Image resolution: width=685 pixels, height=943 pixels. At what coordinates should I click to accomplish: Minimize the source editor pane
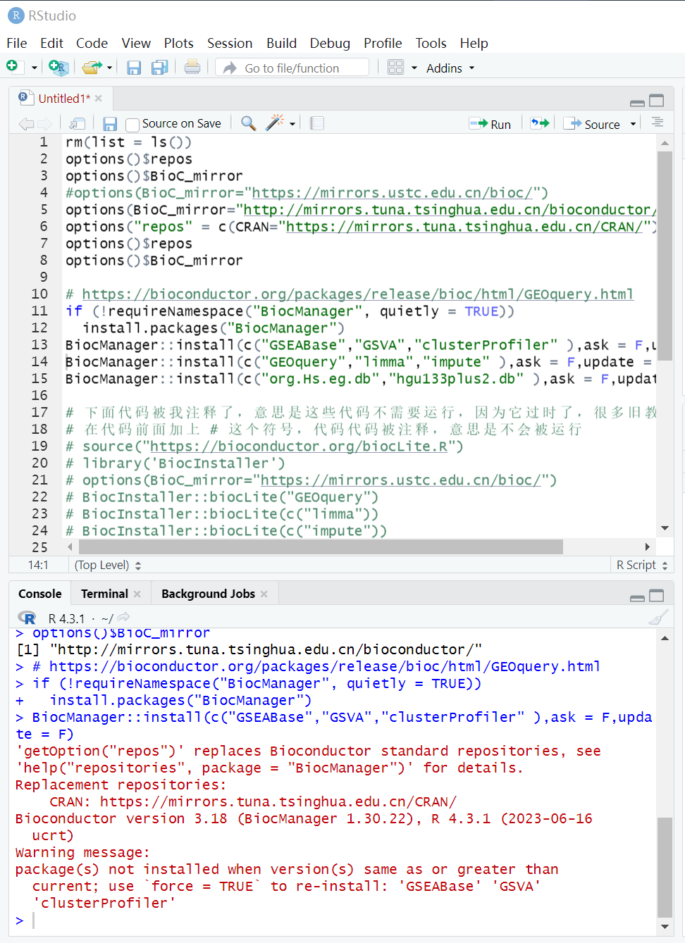(x=637, y=103)
